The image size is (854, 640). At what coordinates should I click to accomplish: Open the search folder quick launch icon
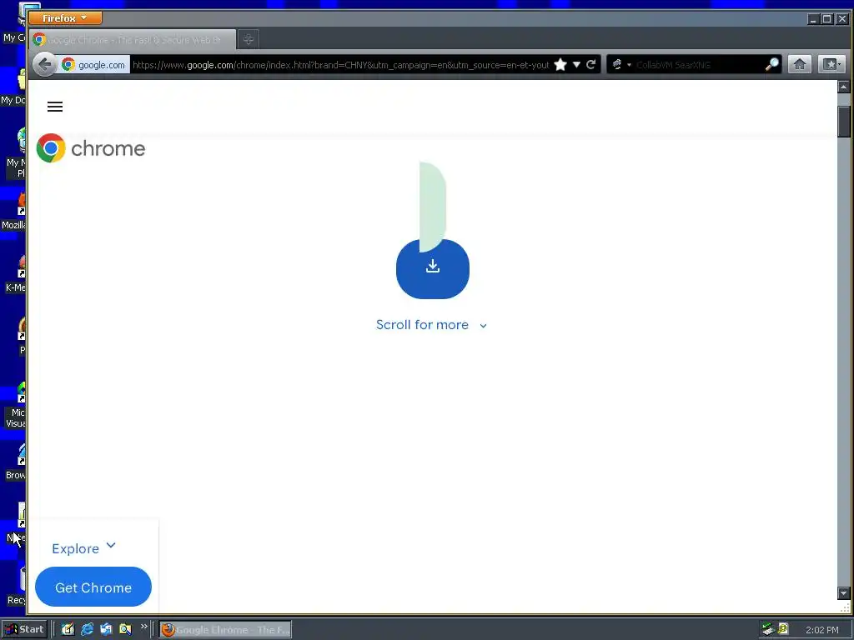coord(125,629)
